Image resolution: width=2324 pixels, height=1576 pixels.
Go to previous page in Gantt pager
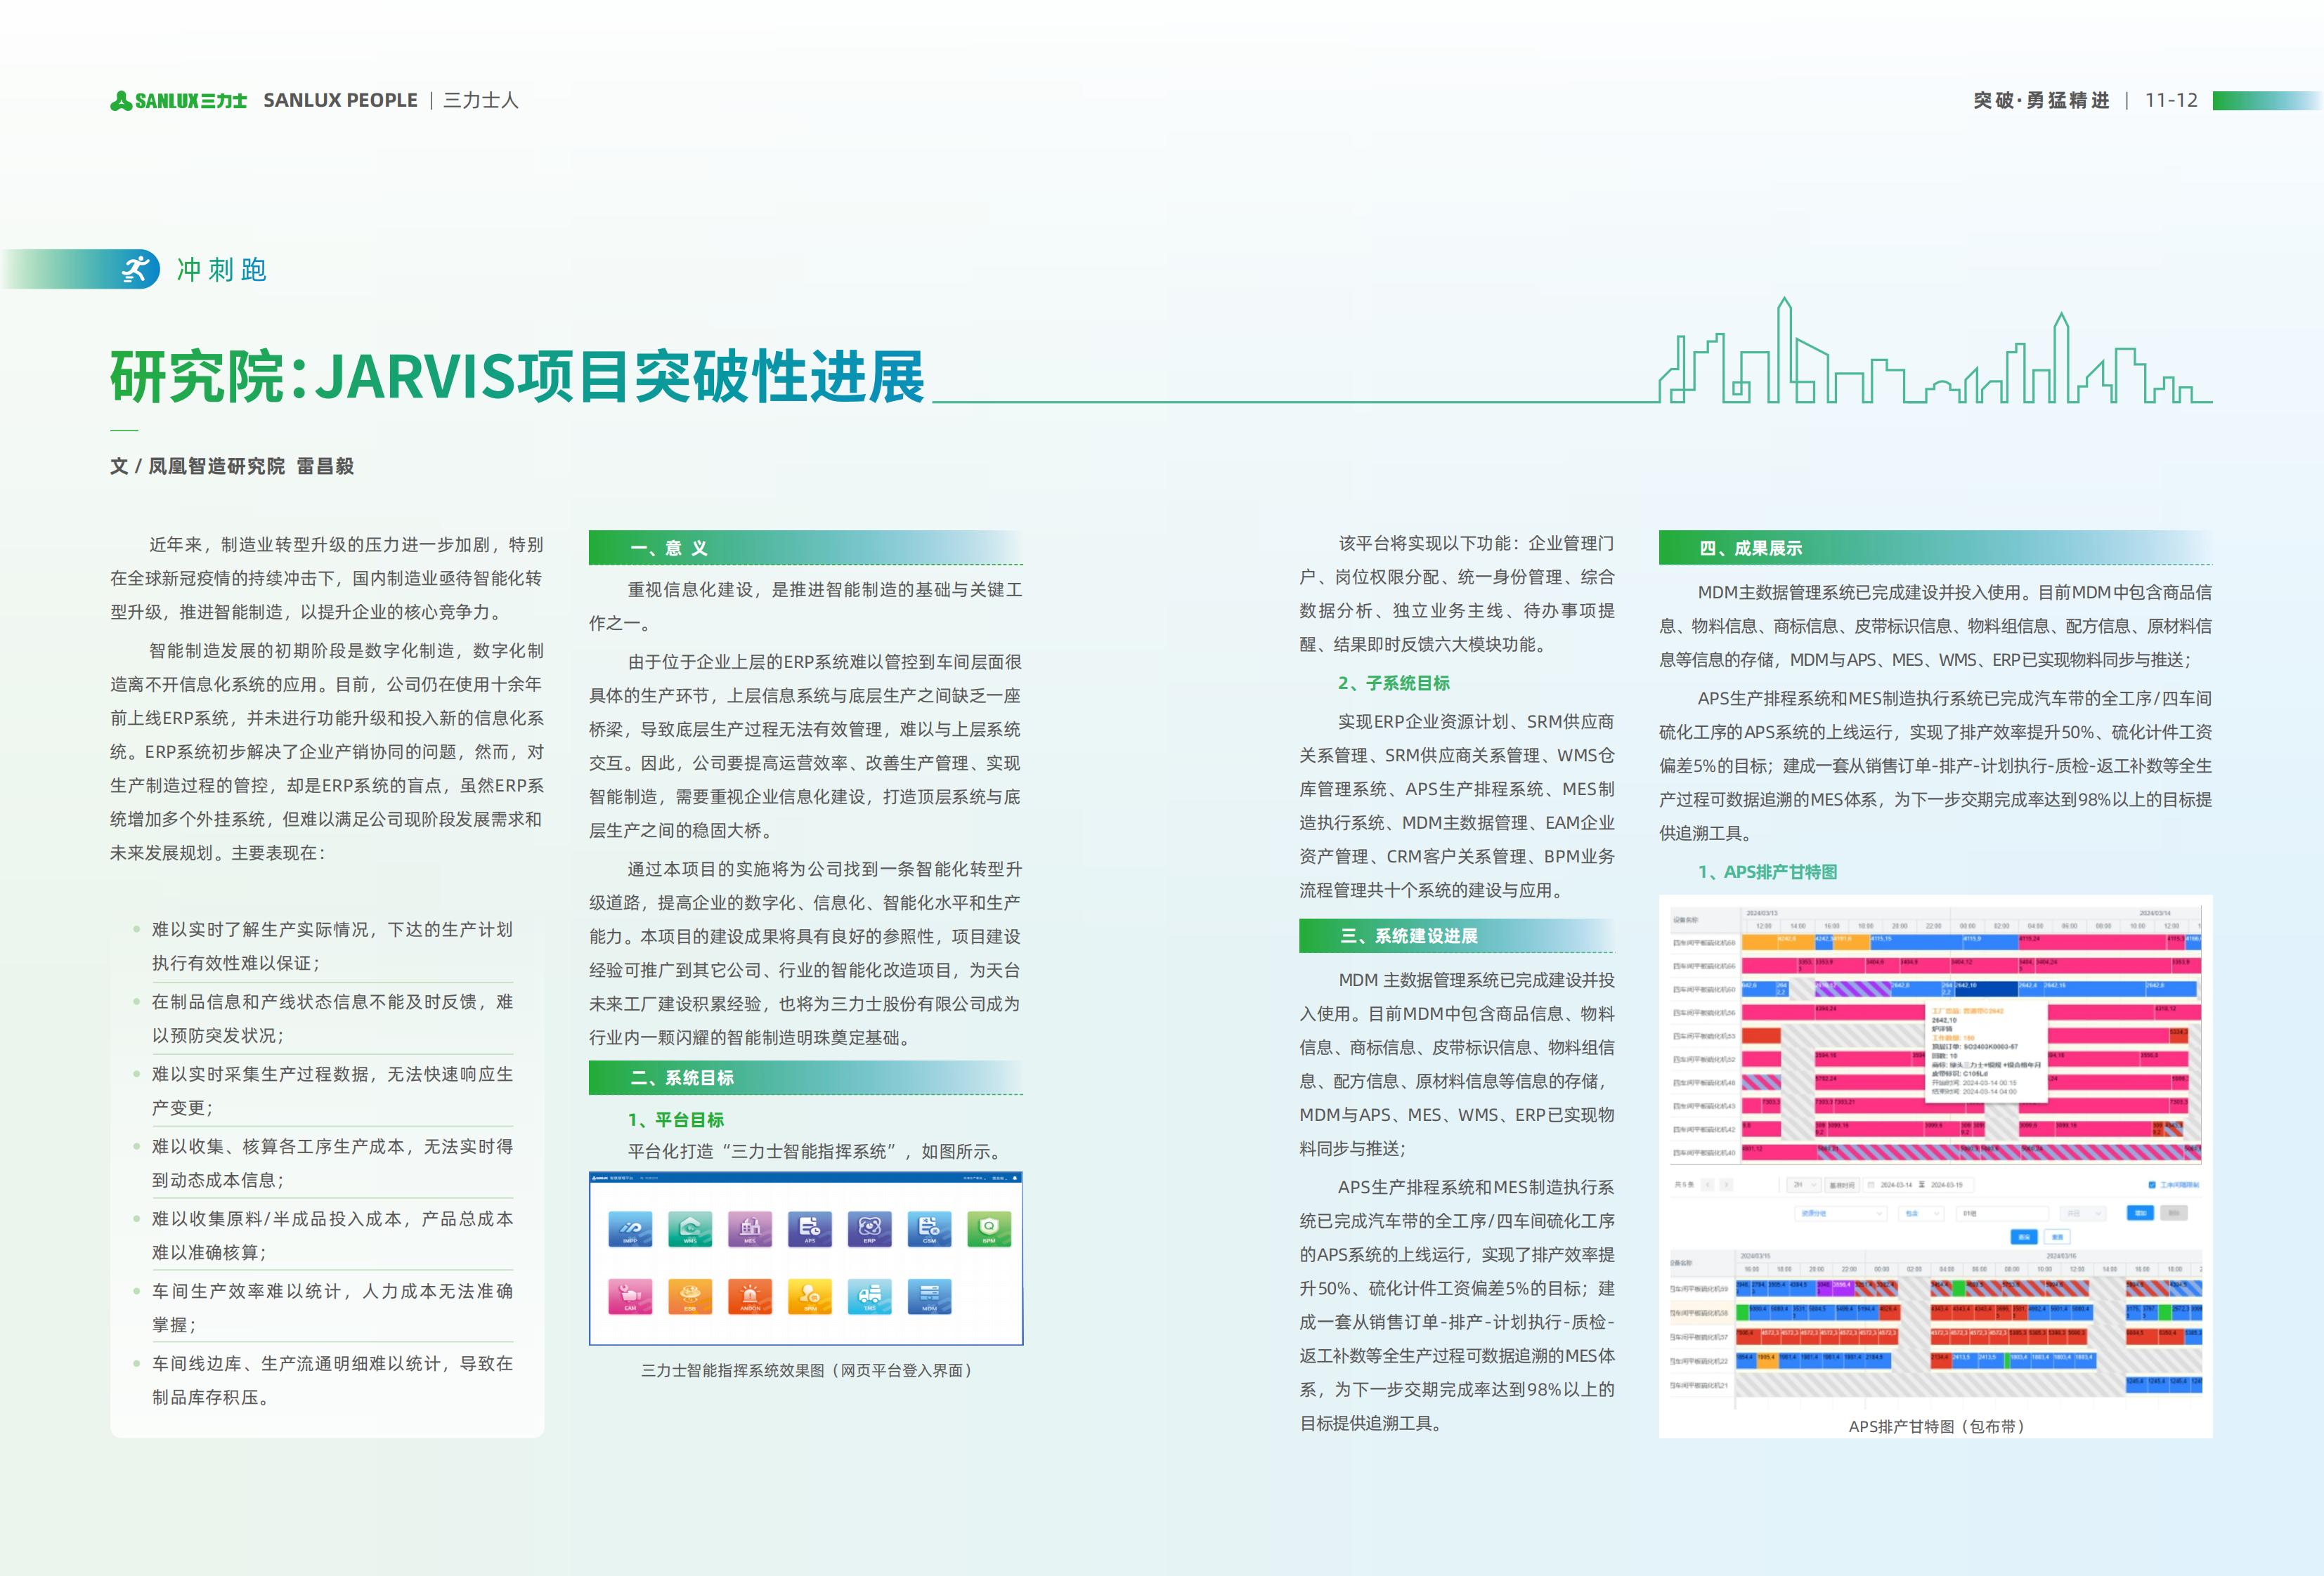[x=1707, y=1186]
